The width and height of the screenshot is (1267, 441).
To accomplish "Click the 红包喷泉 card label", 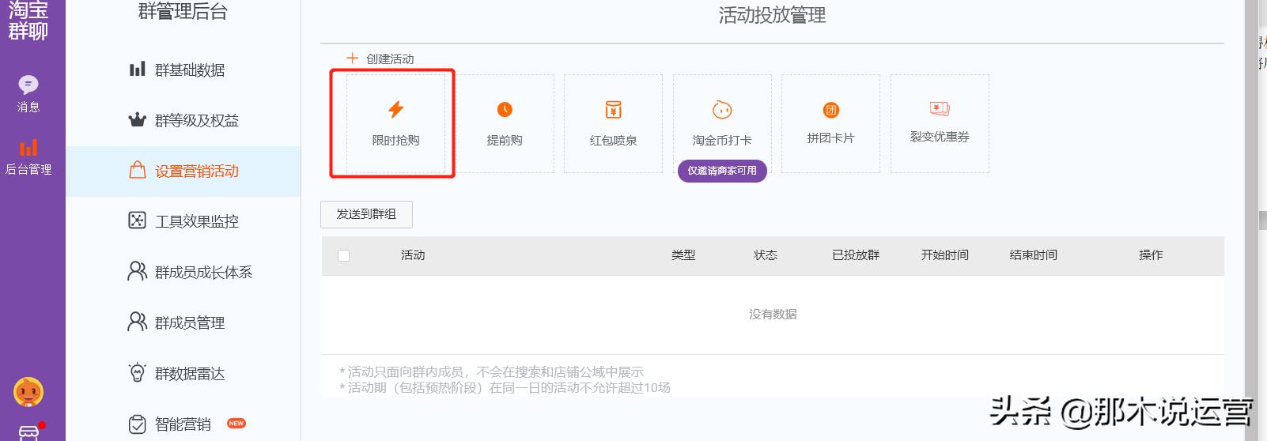I will point(613,140).
